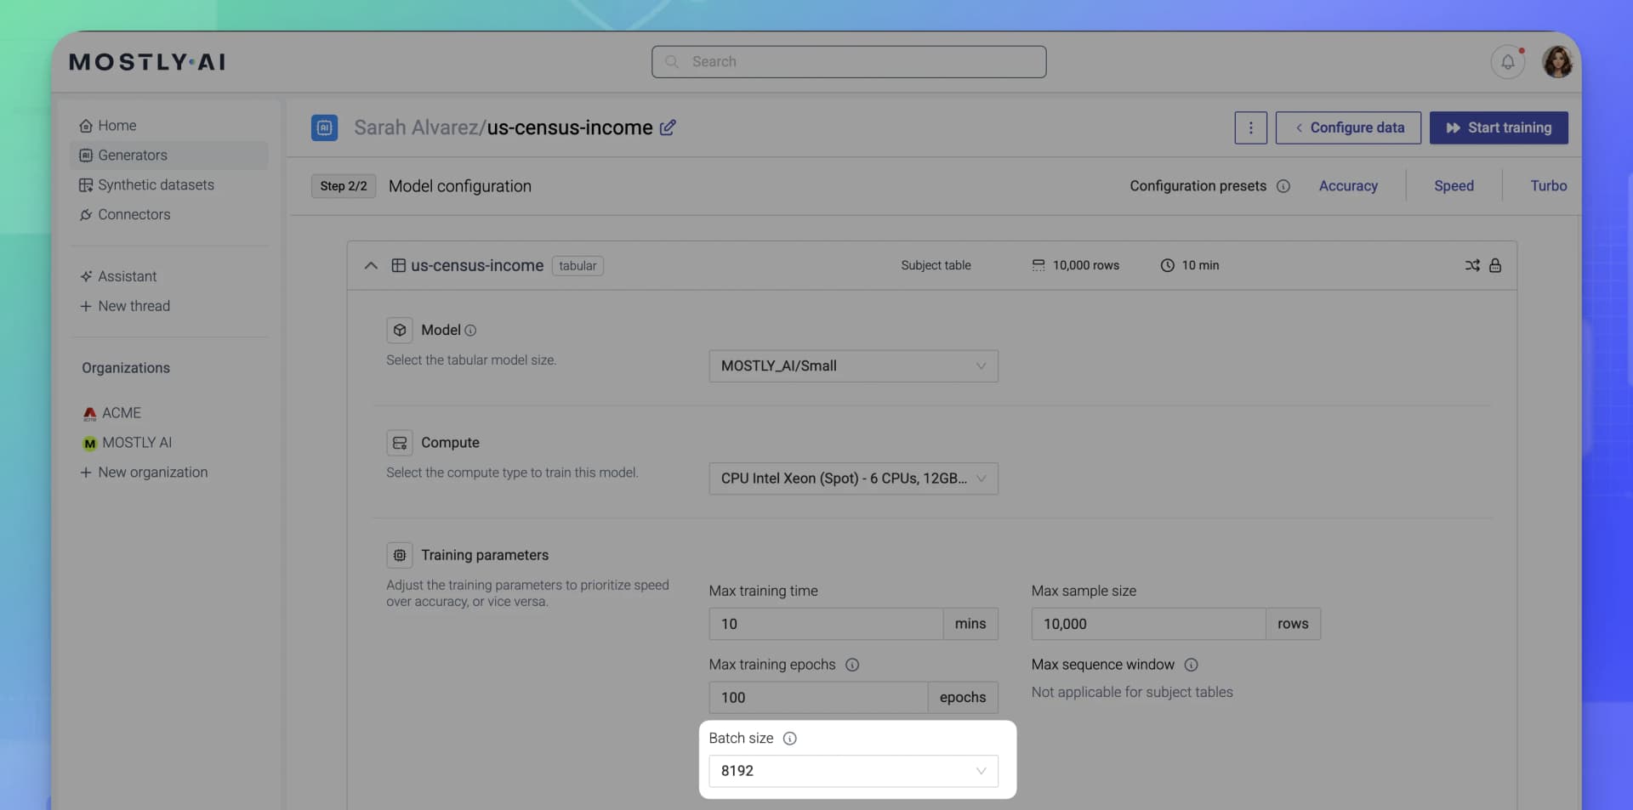Switch to the Turbo preset tab
This screenshot has width=1633, height=810.
[1549, 185]
